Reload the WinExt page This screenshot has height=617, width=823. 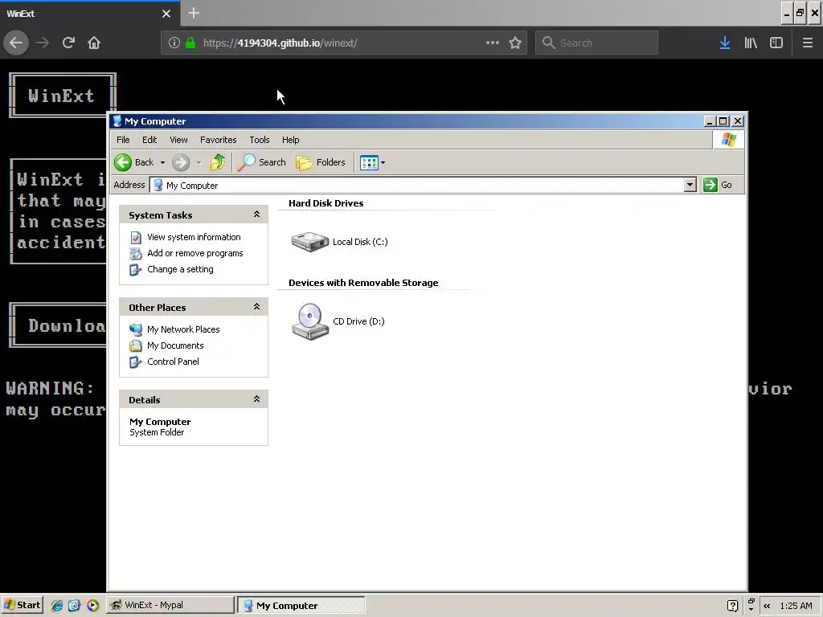click(x=68, y=43)
